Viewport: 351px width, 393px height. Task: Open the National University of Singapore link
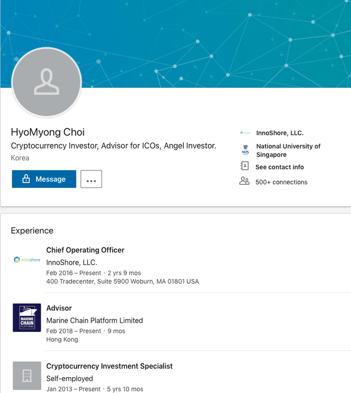coord(288,150)
